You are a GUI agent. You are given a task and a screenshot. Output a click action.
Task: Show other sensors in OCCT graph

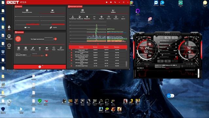[123, 17]
